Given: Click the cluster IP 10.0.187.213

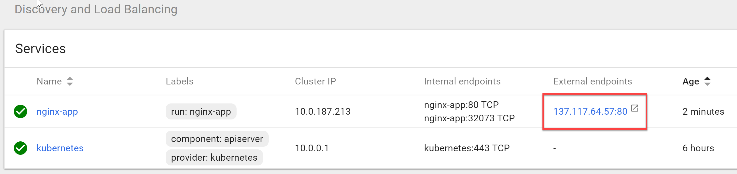Looking at the screenshot, I should pyautogui.click(x=323, y=111).
